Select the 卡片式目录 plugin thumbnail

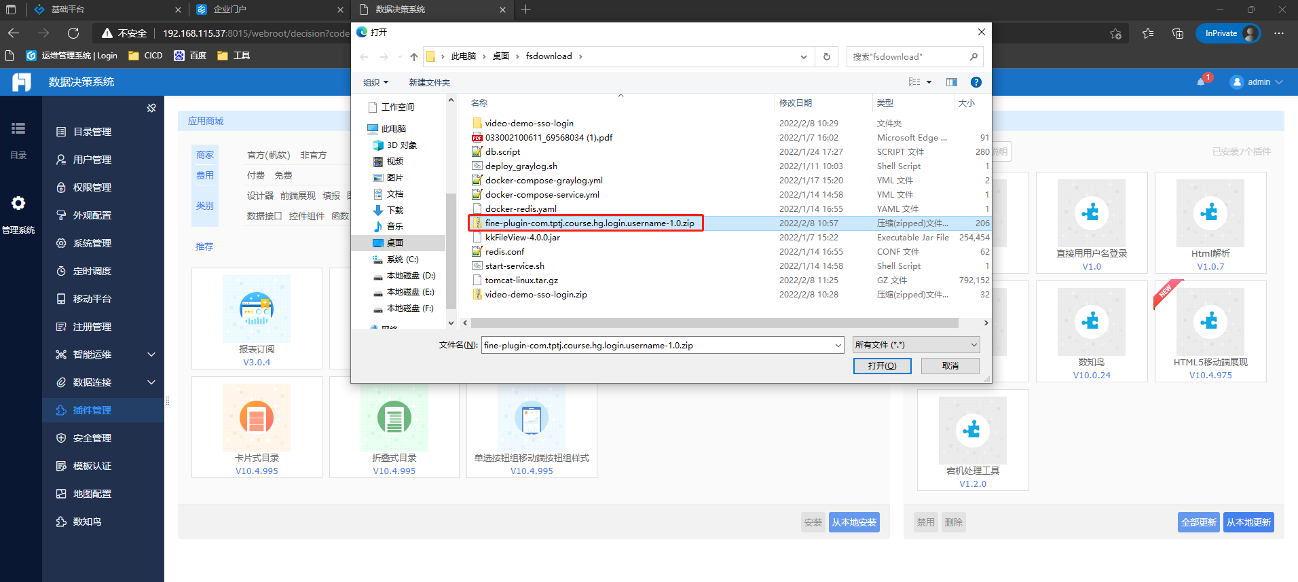click(x=257, y=418)
